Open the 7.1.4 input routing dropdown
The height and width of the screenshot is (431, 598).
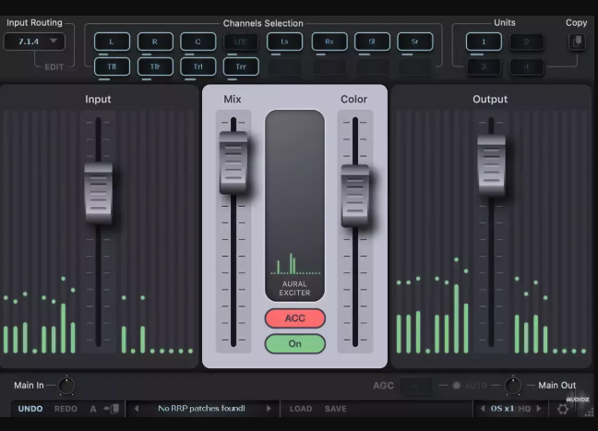click(x=34, y=42)
